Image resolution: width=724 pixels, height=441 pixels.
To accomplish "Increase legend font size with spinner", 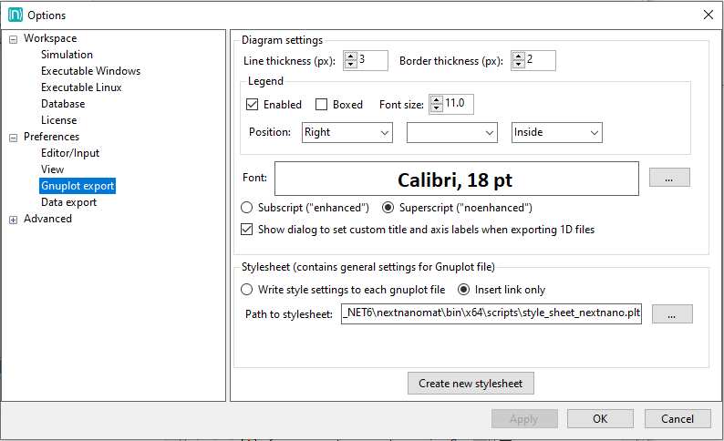I will (x=436, y=99).
